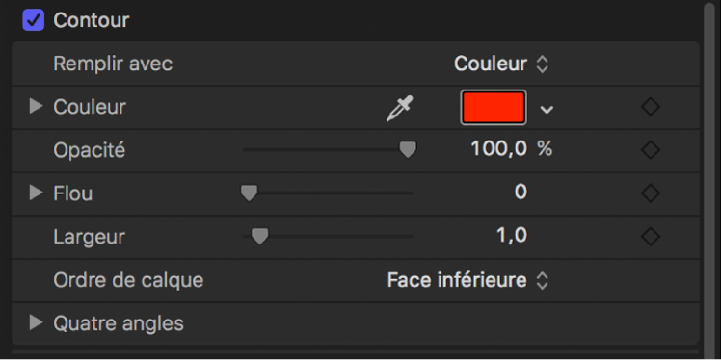Screen dimensions: 721x360
Task: Add keyframe diamond for Opacité row
Action: tap(651, 150)
